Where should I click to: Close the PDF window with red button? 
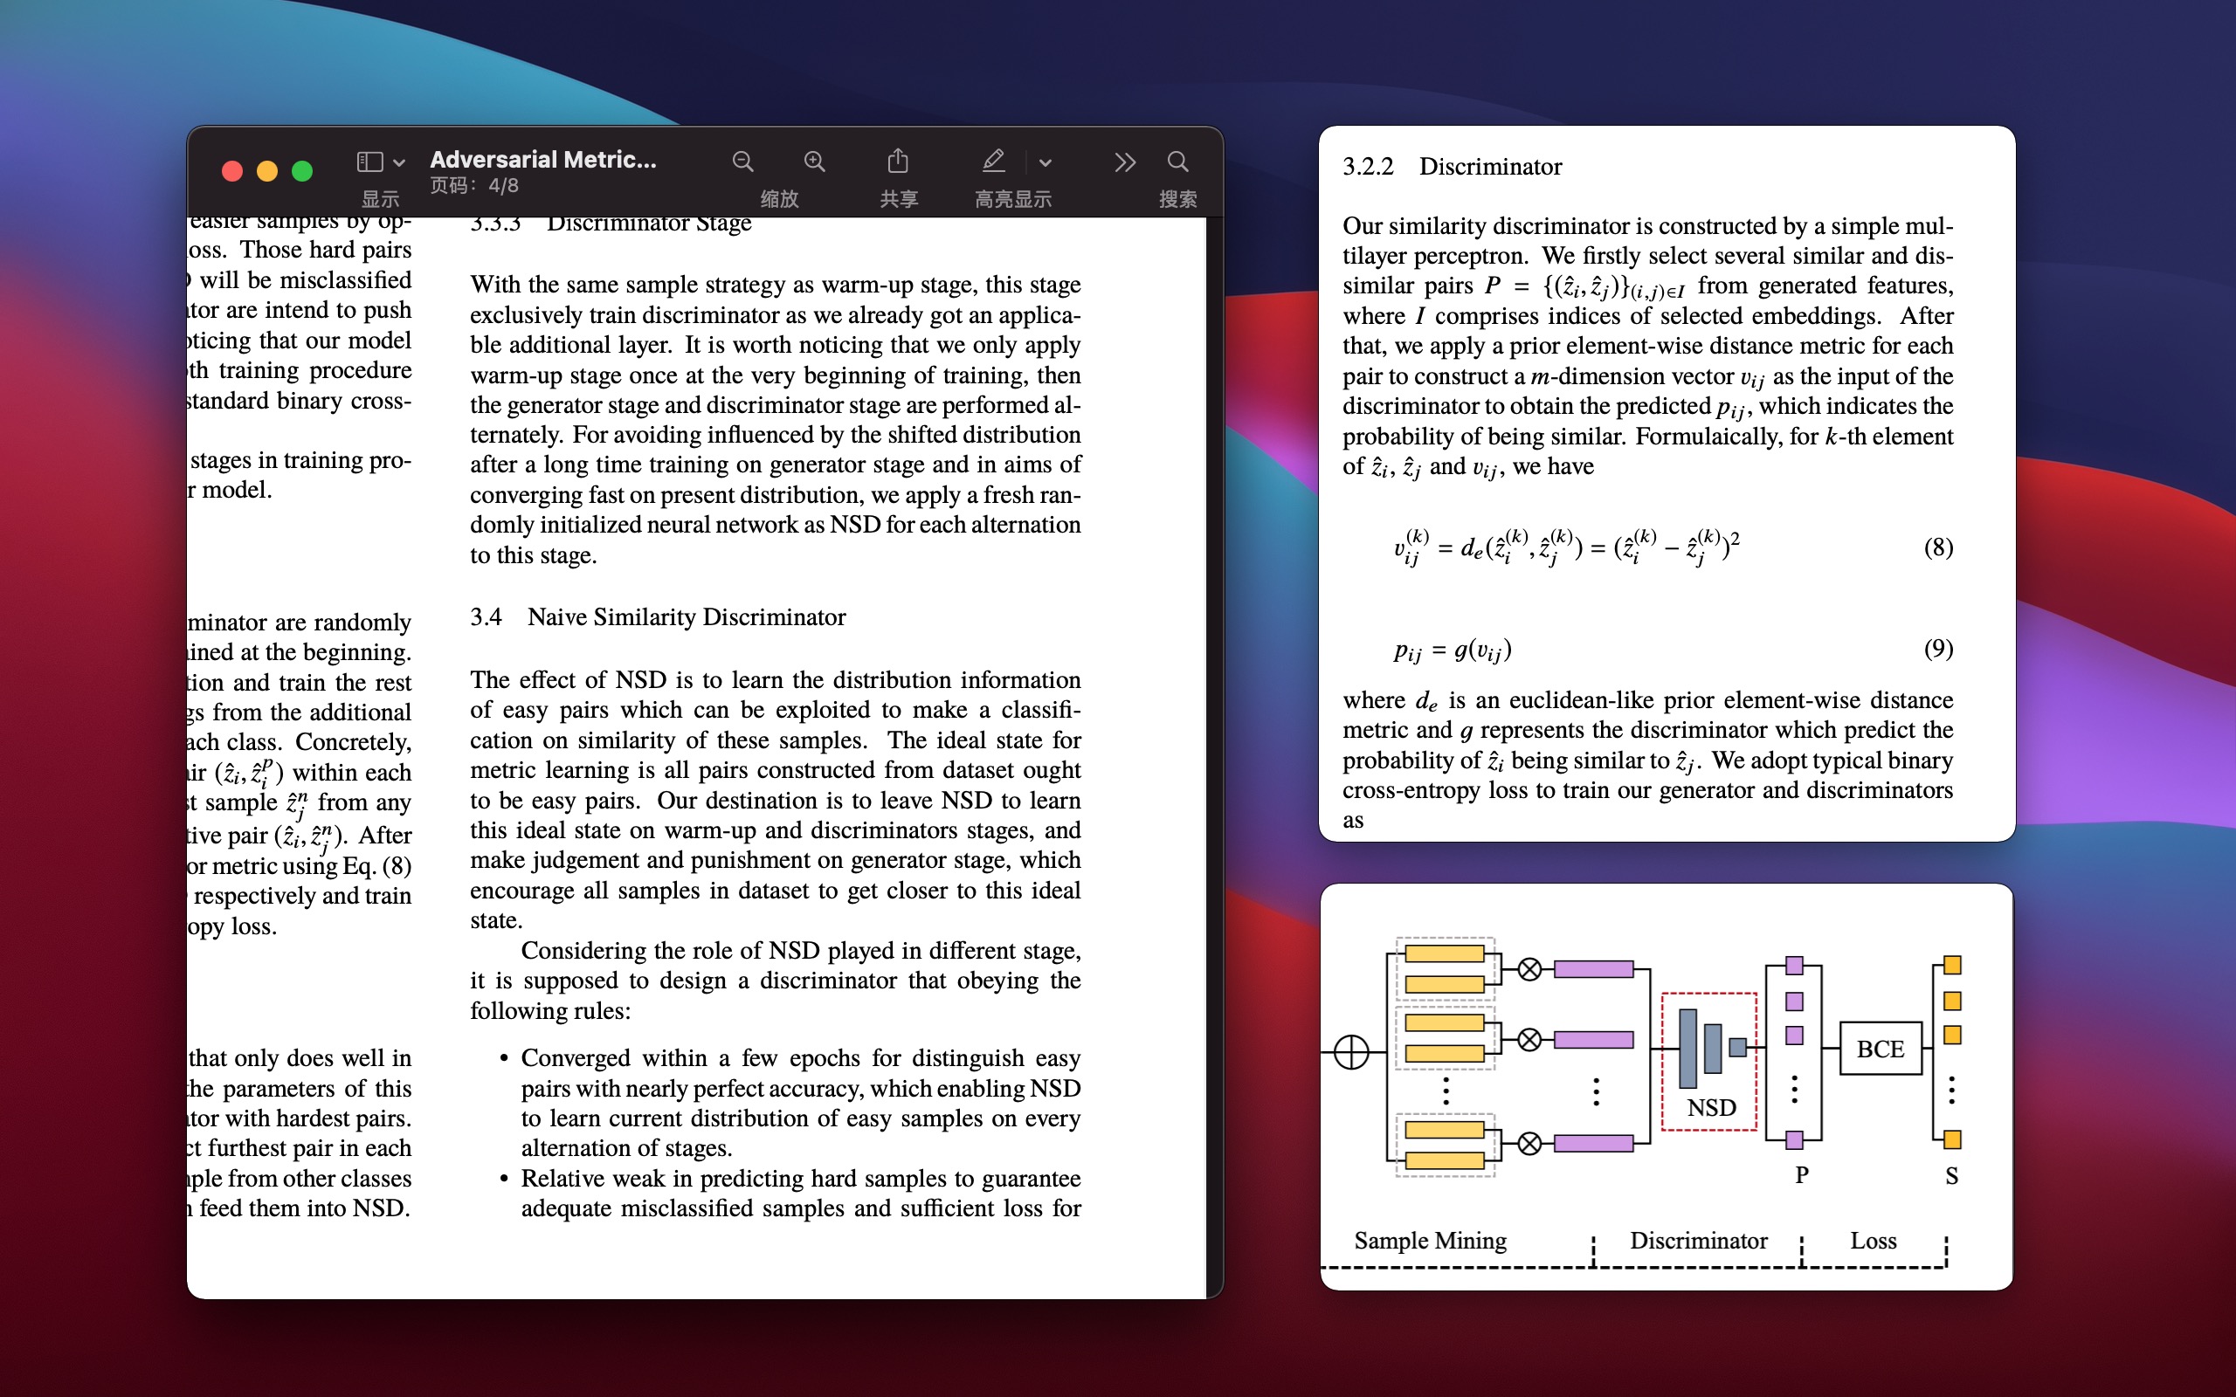232,171
